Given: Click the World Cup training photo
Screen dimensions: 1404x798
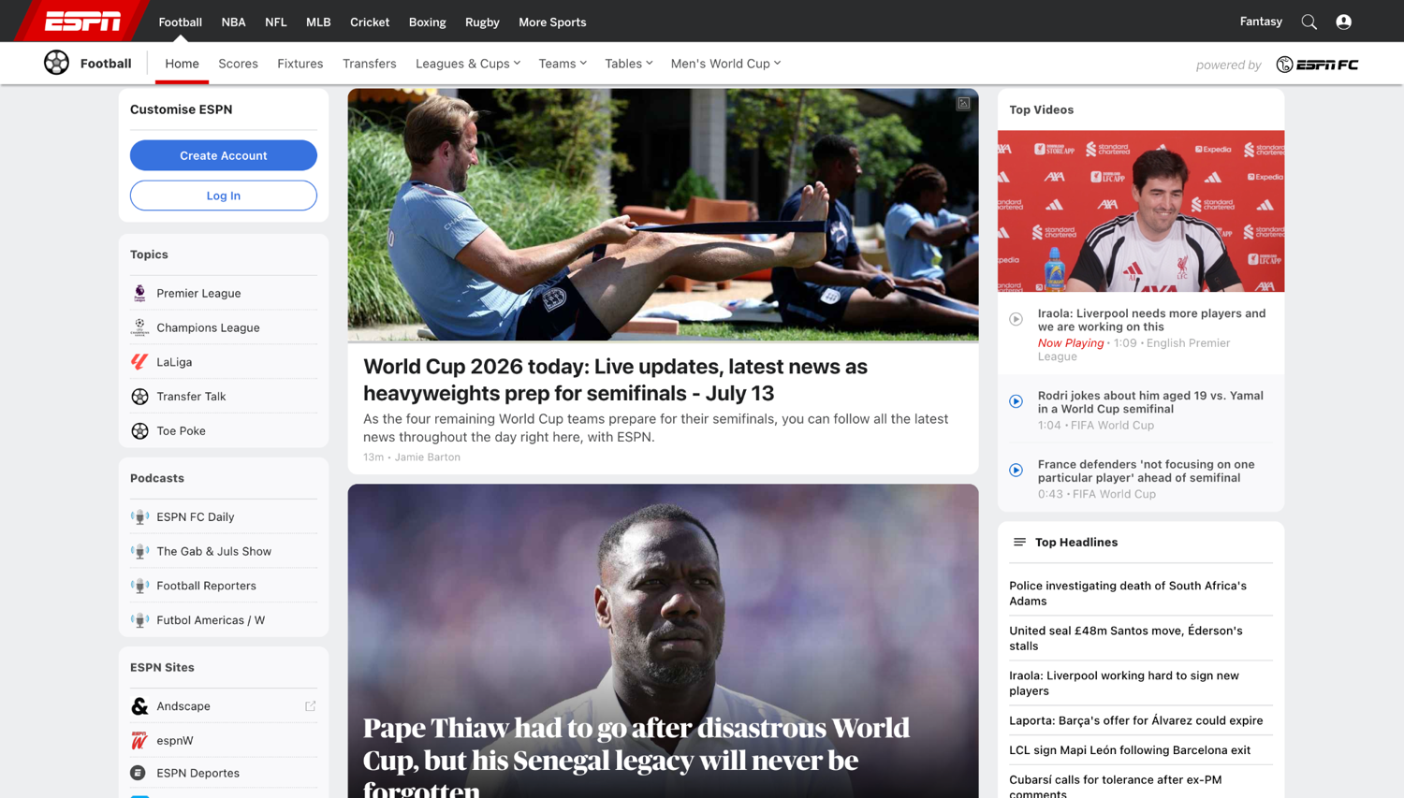Looking at the screenshot, I should click(663, 215).
